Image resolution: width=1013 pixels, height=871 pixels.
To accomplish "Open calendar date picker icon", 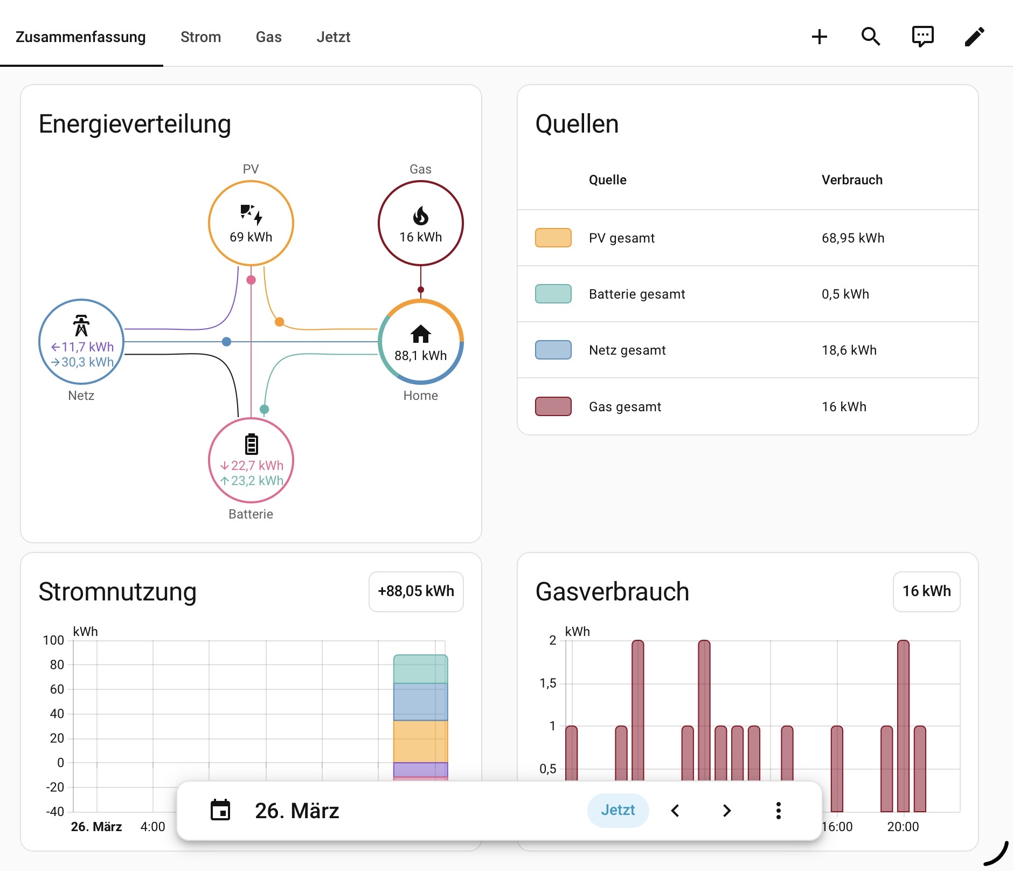I will tap(220, 810).
